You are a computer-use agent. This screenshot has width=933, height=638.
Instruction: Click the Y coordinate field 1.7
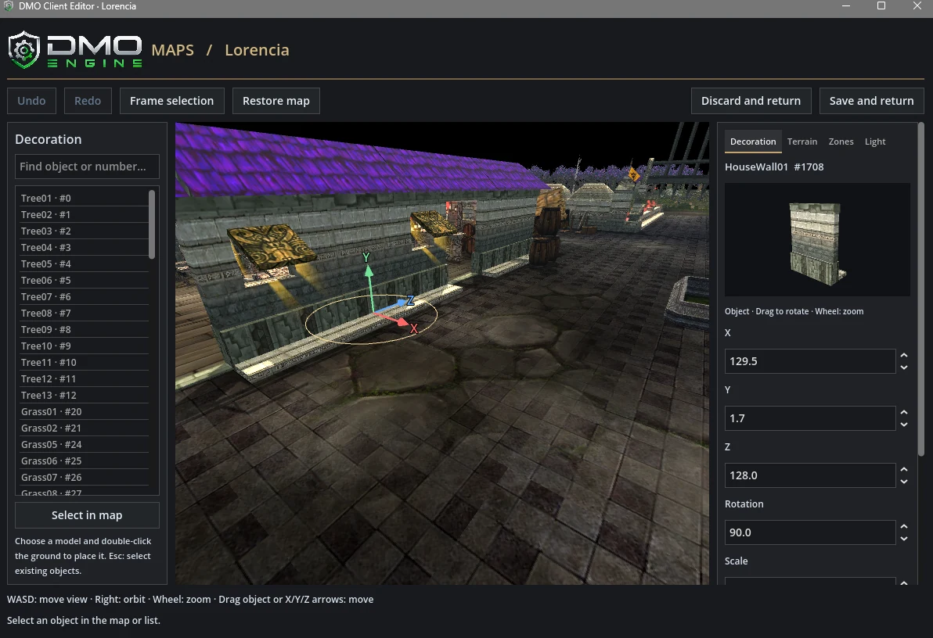[x=810, y=418]
